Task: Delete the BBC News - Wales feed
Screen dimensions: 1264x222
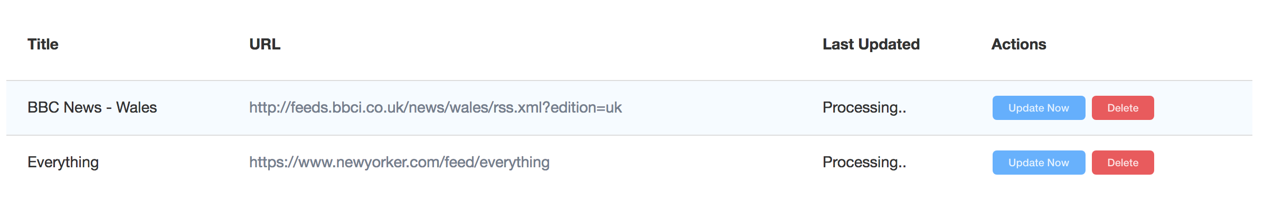Action: click(x=1122, y=108)
